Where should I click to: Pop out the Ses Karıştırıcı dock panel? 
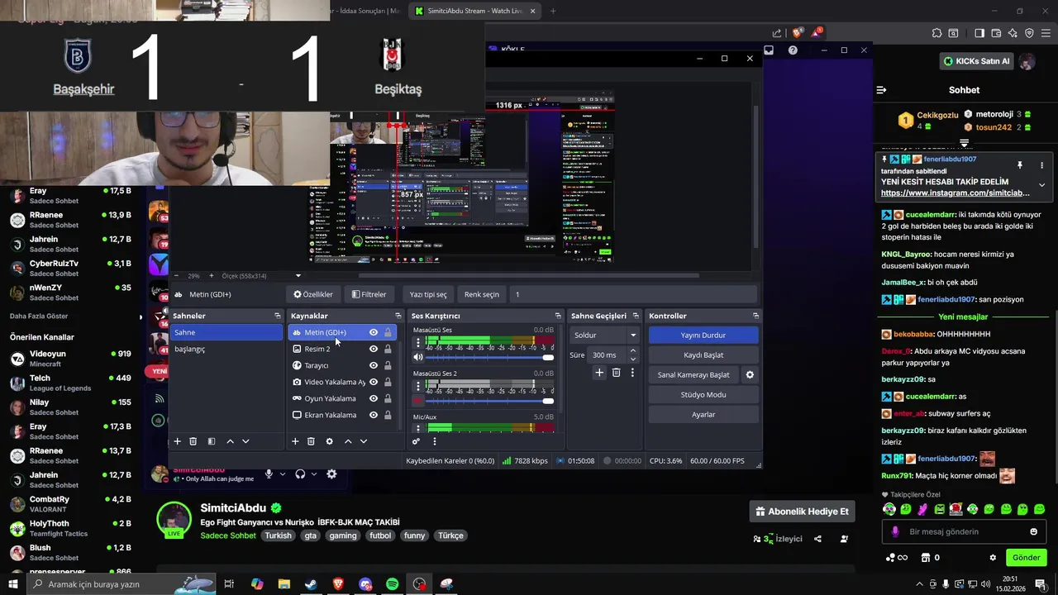point(557,316)
